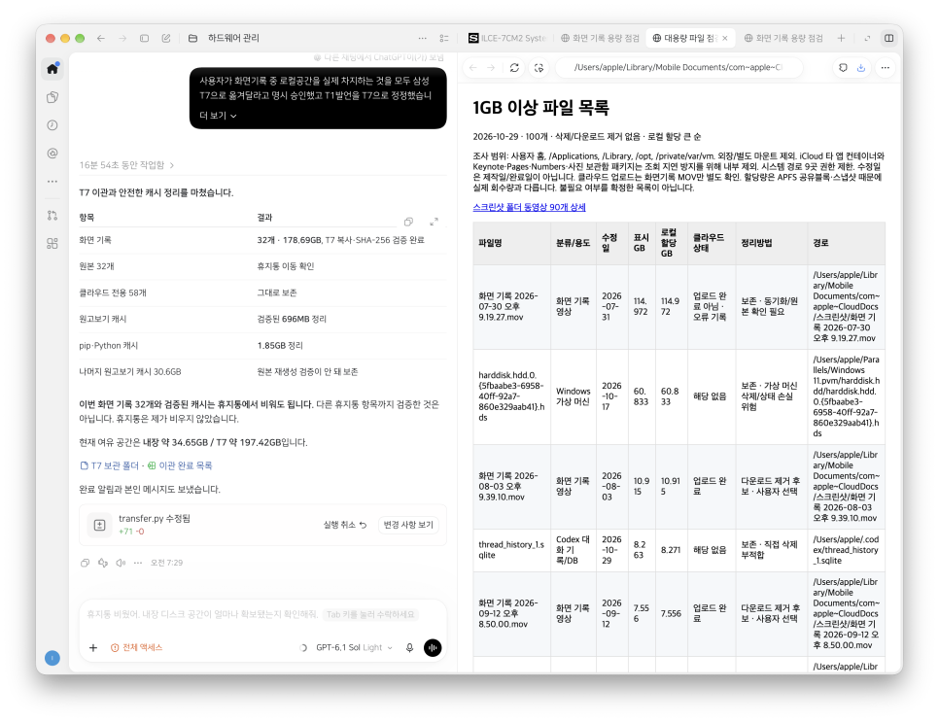Open the chat header three-dot menu
Image resolution: width=939 pixels, height=722 pixels.
tap(423, 38)
